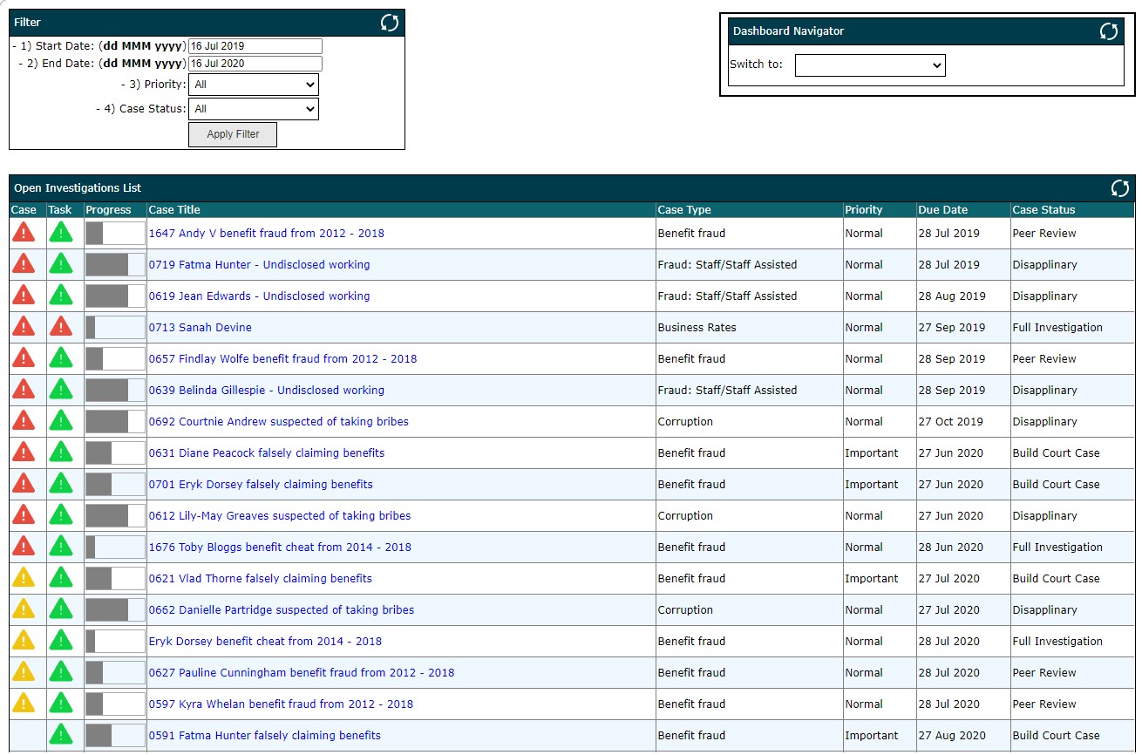
Task: Open the Switch to dashboard dropdown
Action: click(870, 65)
